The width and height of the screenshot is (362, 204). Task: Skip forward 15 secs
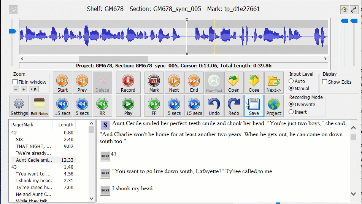coord(194,106)
